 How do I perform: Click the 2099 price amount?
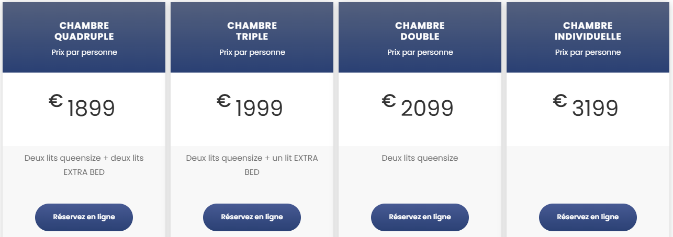pyautogui.click(x=427, y=109)
